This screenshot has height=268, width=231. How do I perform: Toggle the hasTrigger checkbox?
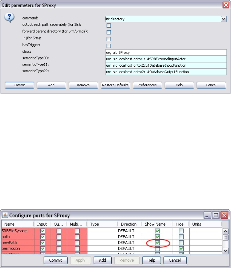click(109, 46)
